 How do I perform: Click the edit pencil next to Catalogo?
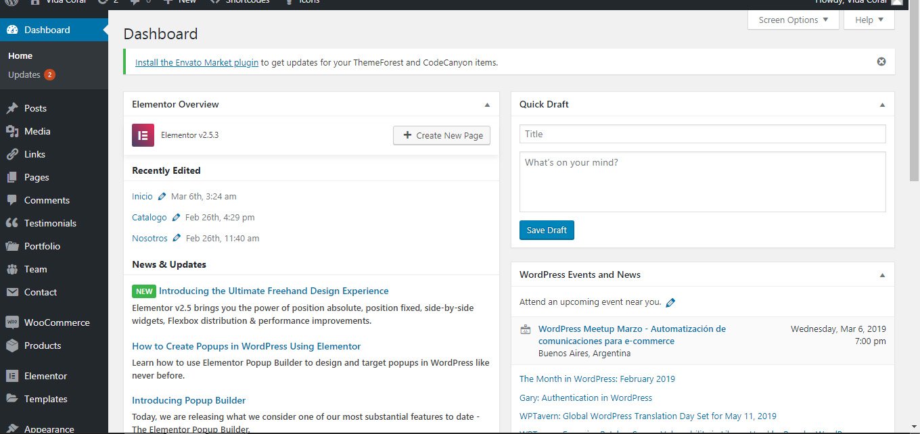(177, 218)
